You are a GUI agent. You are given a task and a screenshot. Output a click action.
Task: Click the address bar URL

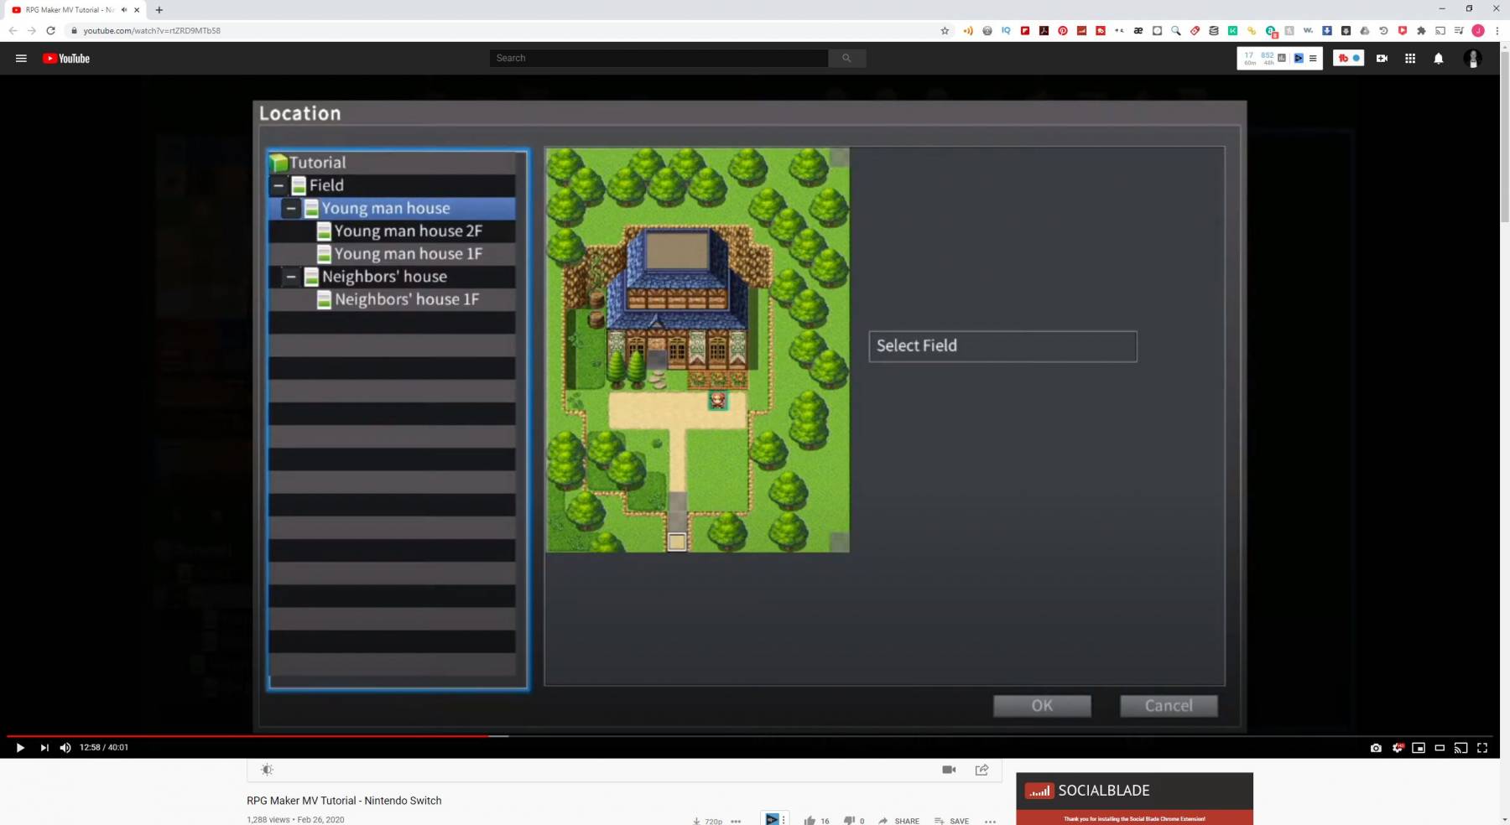(152, 30)
